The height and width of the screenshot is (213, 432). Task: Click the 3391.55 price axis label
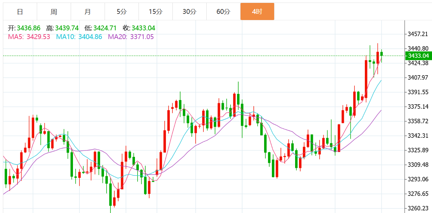pyautogui.click(x=418, y=92)
